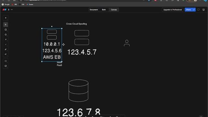Select the AWS EB label
This screenshot has width=208, height=117.
click(52, 57)
